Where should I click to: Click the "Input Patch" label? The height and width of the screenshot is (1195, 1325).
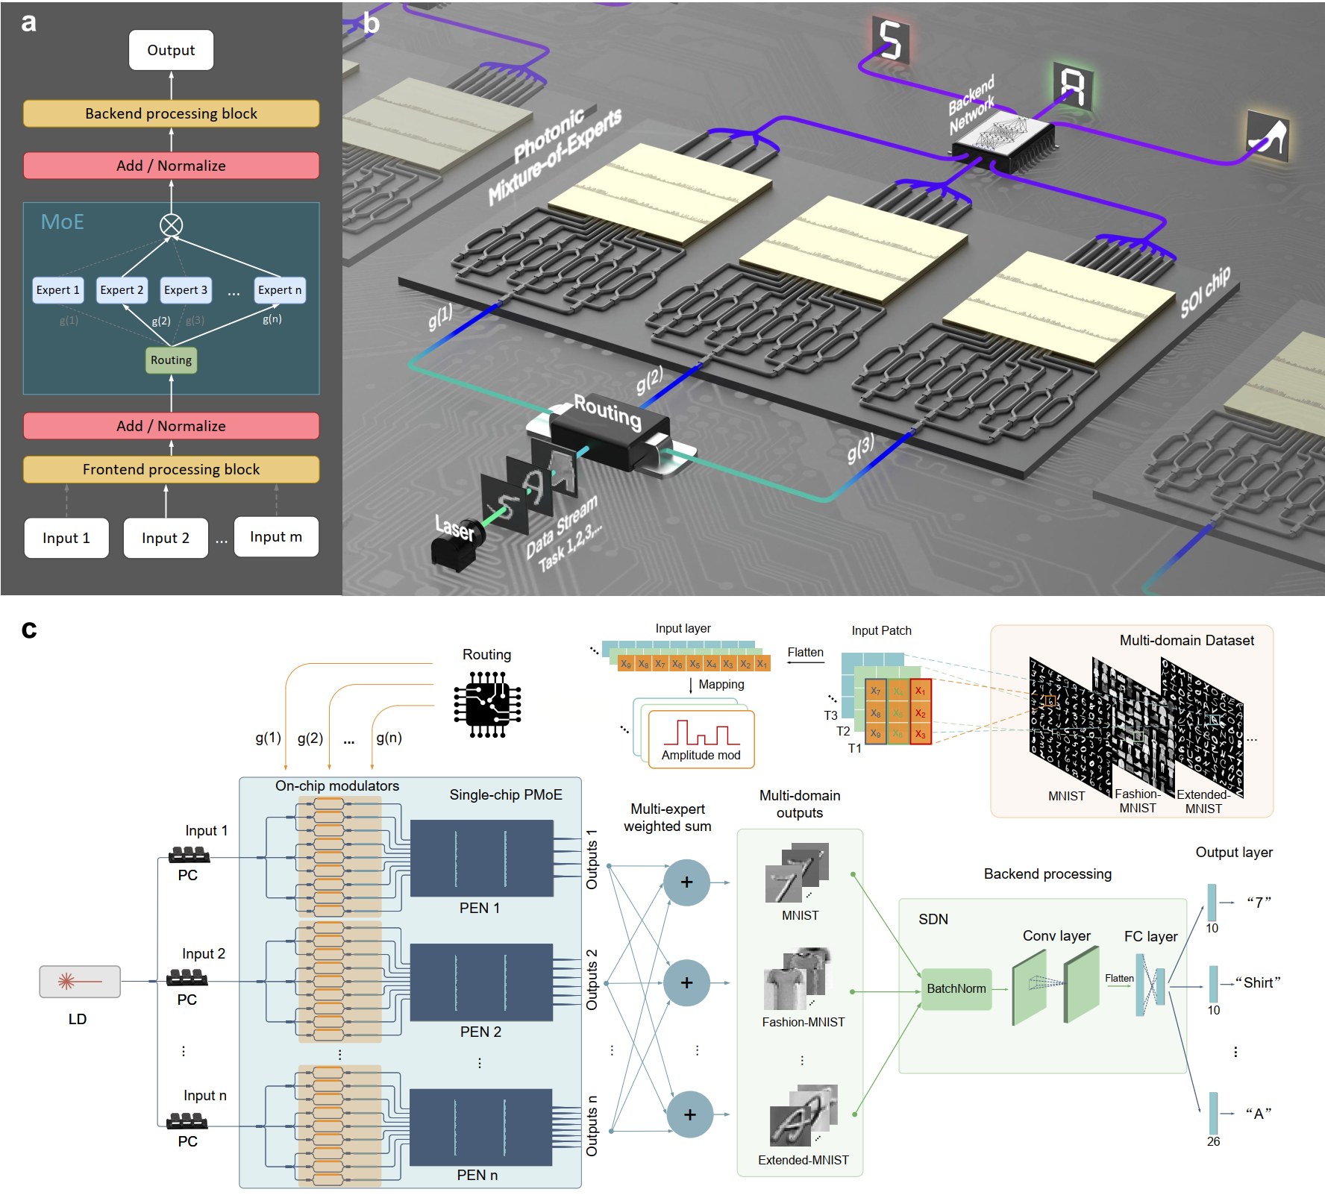point(882,631)
